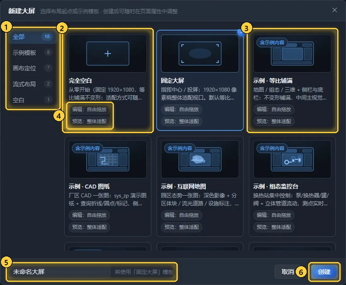Click the 示例·等比铺满 title text
Viewport: 346px width, 285px height.
coord(273,81)
